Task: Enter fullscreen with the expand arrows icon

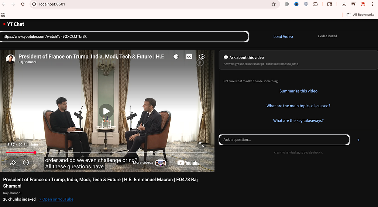Action: [x=202, y=145]
